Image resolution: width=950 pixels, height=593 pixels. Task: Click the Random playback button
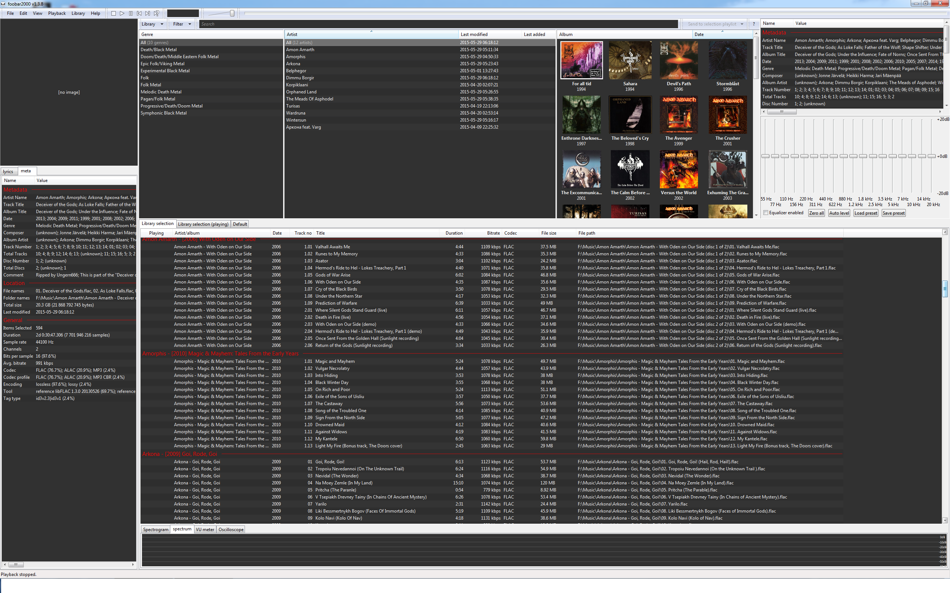click(x=157, y=13)
